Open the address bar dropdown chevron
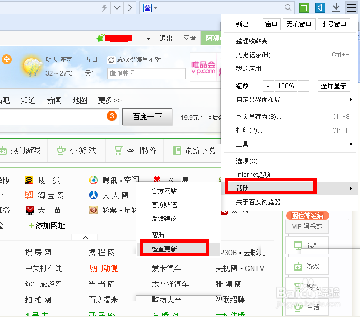 click(x=117, y=8)
